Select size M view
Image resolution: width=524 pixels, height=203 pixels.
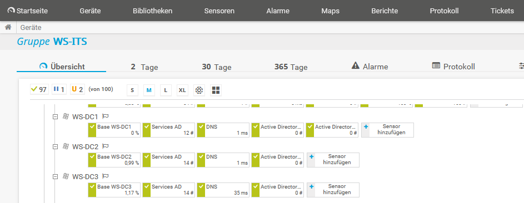[x=149, y=90]
